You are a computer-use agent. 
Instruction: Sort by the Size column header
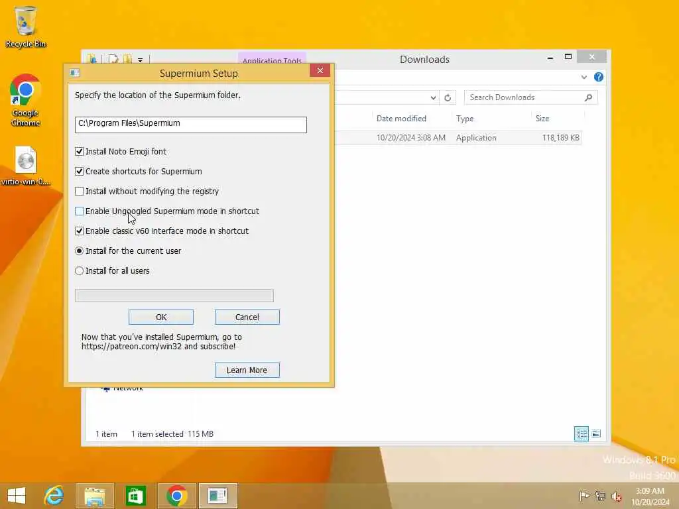tap(542, 119)
